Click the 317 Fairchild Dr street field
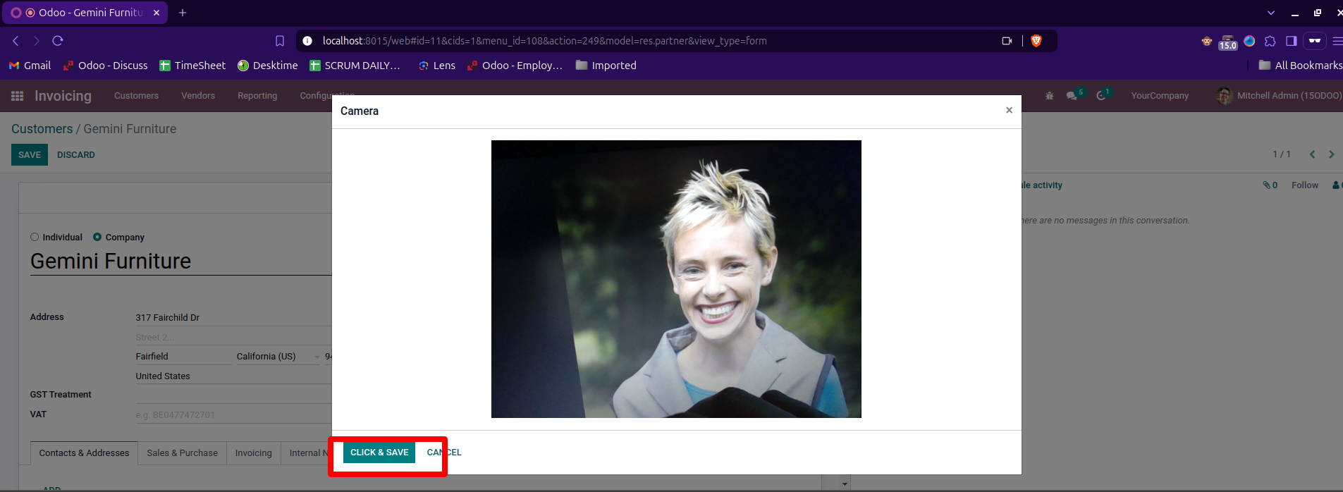 point(233,318)
